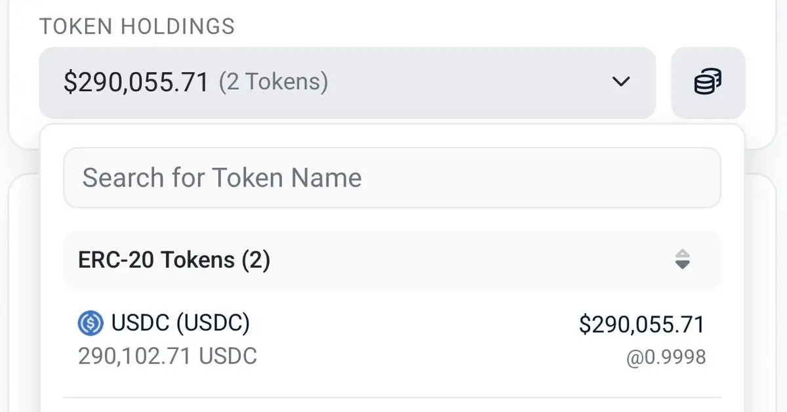Collapse the holdings list with the chevron arrow

click(x=620, y=82)
